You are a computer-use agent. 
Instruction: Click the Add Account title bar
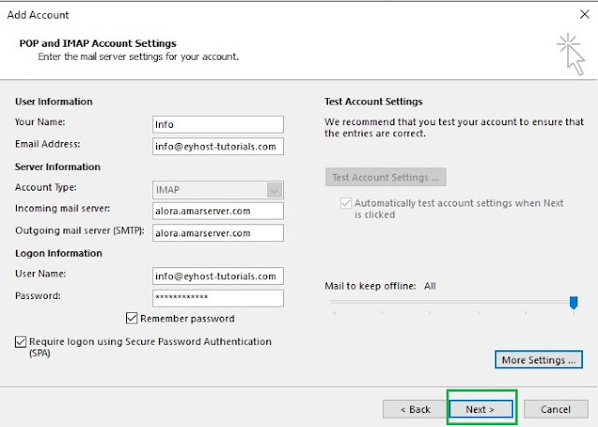click(x=280, y=15)
